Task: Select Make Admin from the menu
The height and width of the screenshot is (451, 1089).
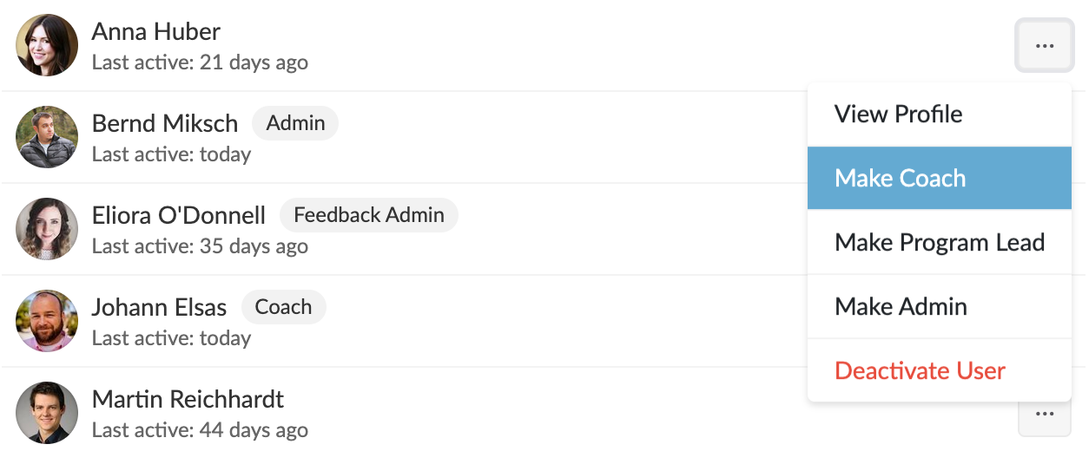Action: tap(940, 306)
